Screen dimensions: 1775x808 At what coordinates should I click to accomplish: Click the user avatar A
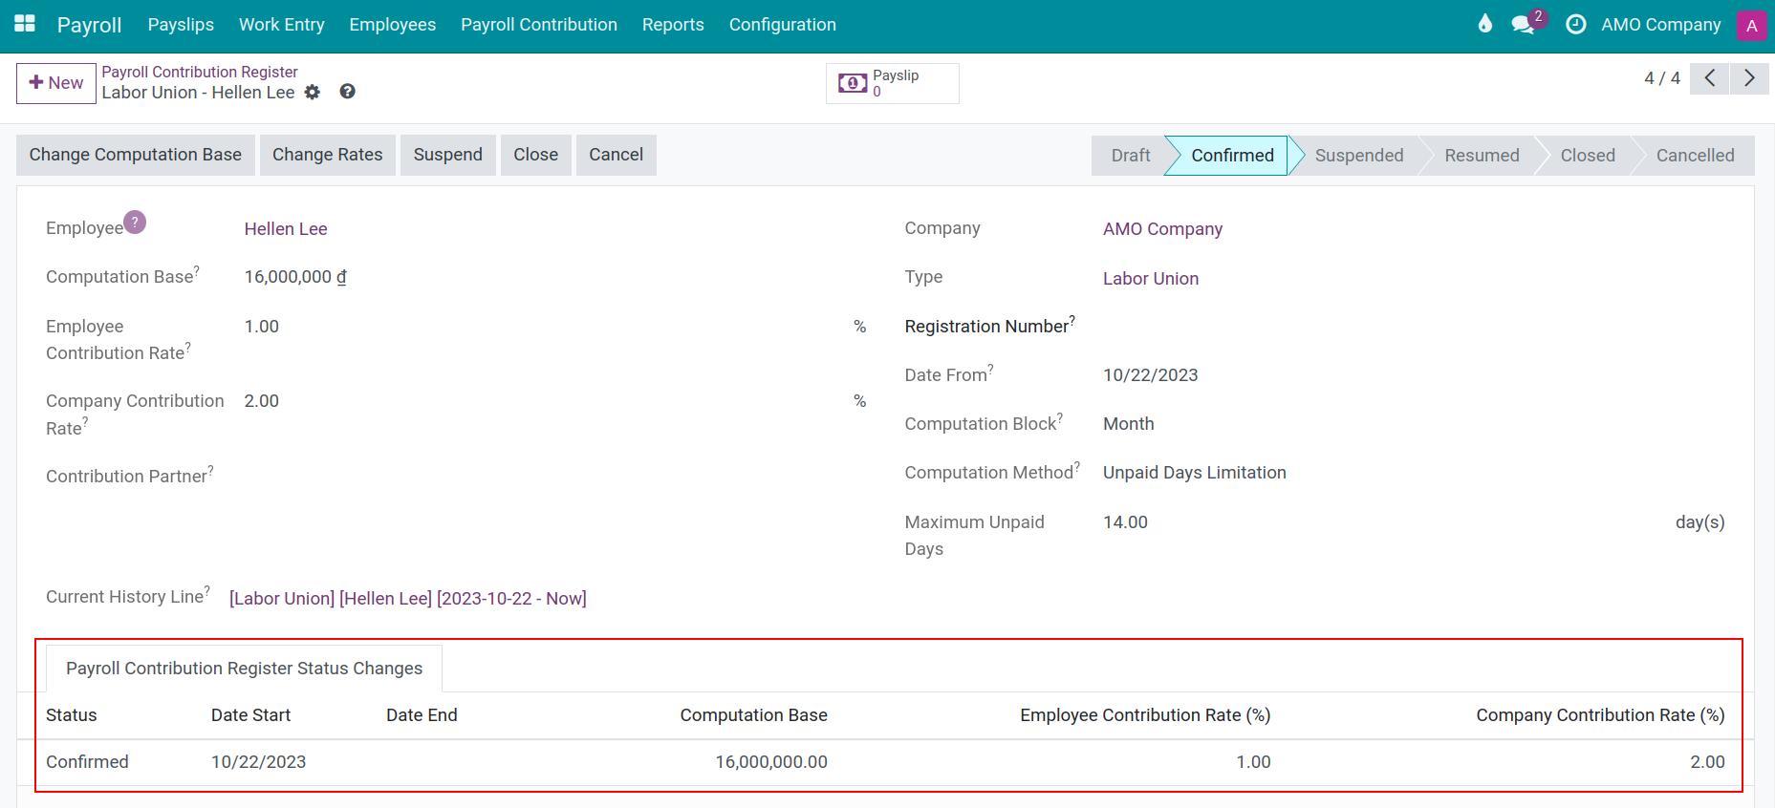coord(1751,25)
